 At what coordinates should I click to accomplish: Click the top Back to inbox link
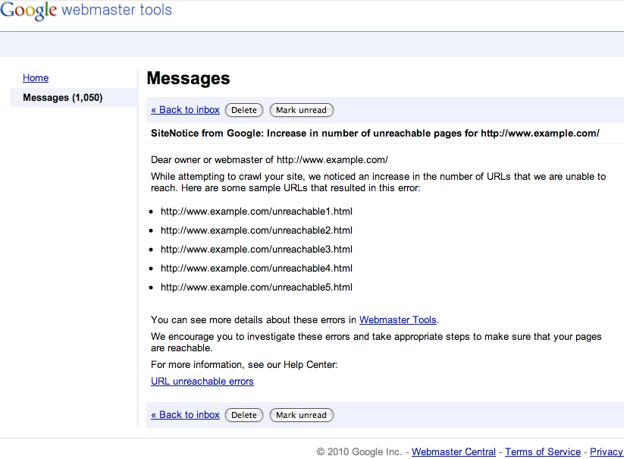(x=185, y=110)
